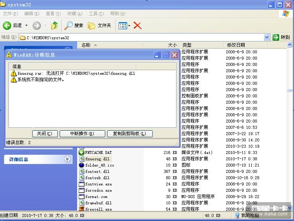Viewport: 294px width, 221px height.
Task: Select the fnuezug.dll file icon
Action: coord(81,159)
